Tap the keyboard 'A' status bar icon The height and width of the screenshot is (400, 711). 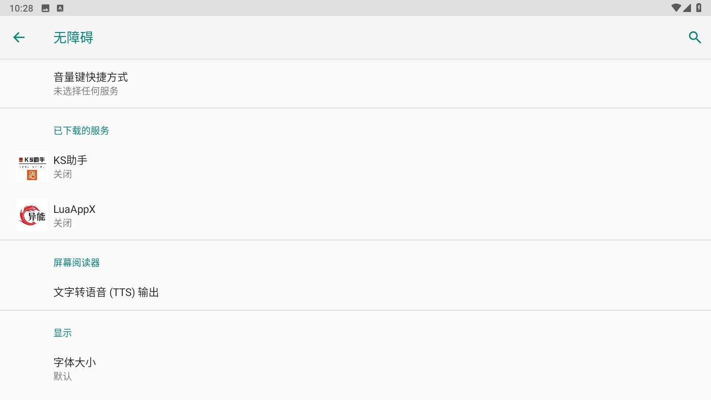[60, 8]
